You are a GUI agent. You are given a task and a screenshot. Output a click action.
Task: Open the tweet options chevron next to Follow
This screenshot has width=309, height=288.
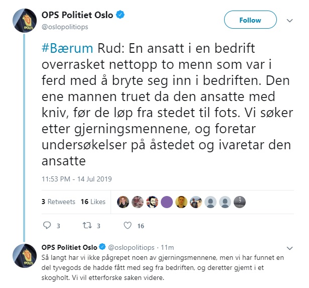(289, 21)
